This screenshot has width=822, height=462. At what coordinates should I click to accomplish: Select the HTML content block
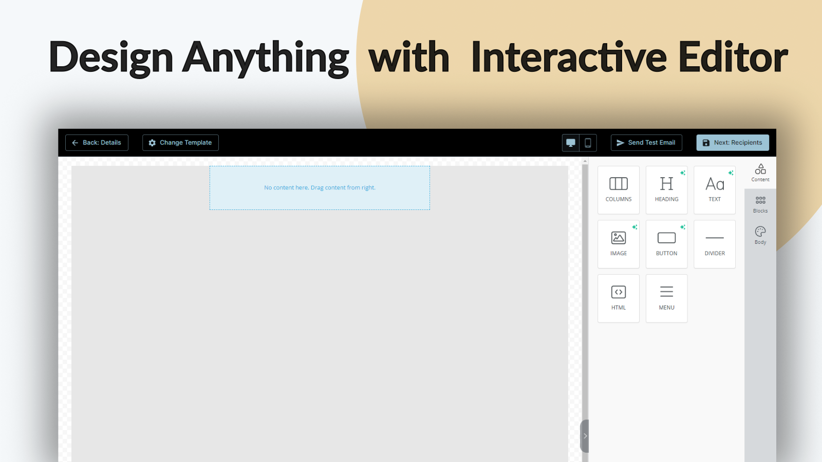click(x=619, y=298)
